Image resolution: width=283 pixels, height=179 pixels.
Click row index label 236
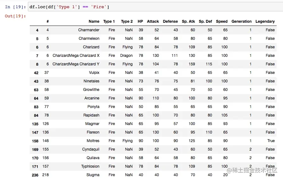click(35, 175)
